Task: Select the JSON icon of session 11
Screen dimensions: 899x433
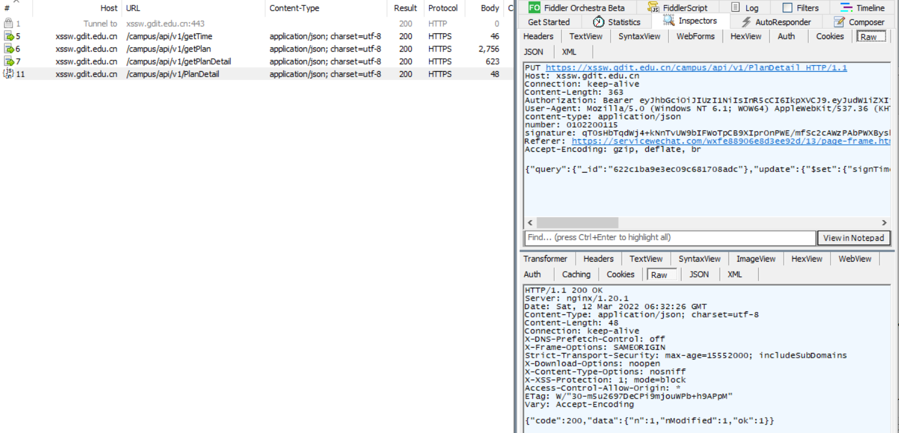Action: [x=8, y=74]
